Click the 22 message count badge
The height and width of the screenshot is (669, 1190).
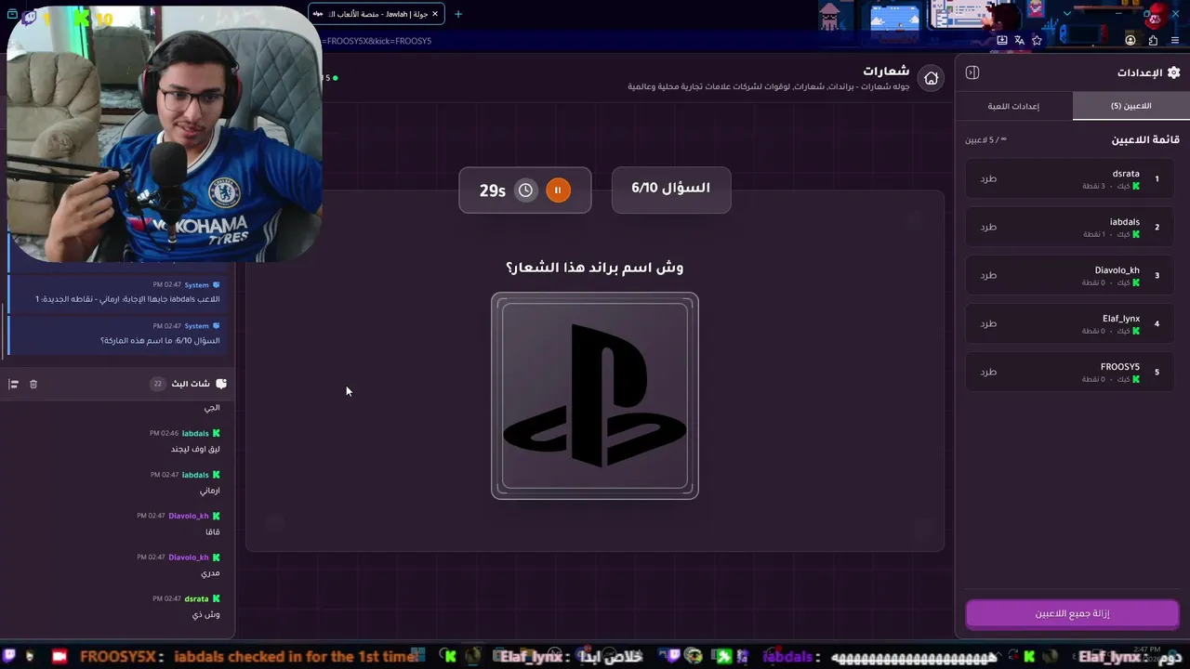pyautogui.click(x=157, y=384)
